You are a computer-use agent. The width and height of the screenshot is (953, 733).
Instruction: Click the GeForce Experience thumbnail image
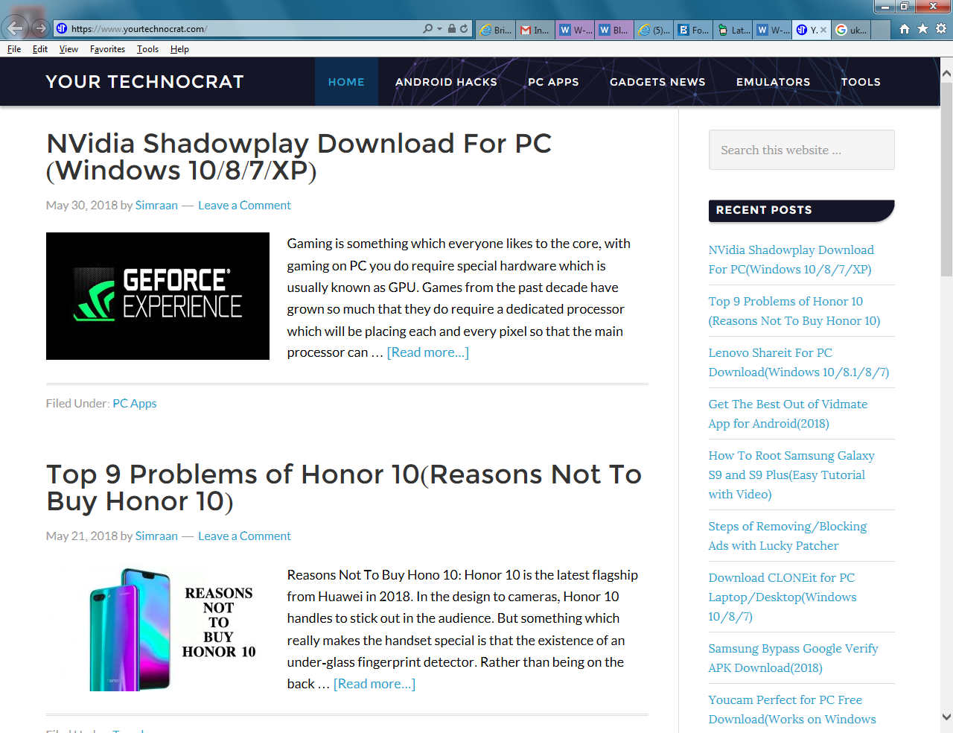coord(158,296)
